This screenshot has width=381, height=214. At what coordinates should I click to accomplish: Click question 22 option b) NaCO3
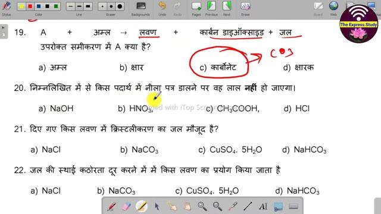pyautogui.click(x=116, y=191)
